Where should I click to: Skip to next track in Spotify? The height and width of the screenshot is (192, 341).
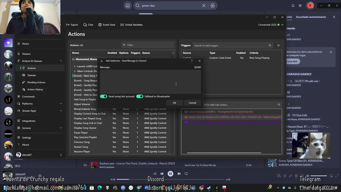(179, 174)
